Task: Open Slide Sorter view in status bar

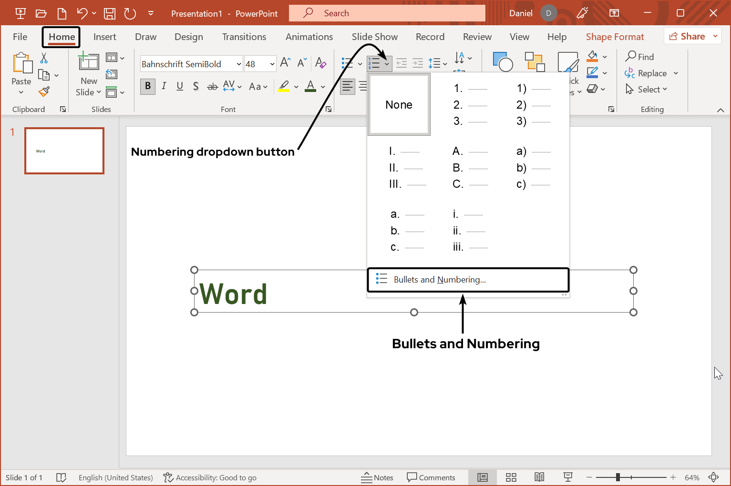Action: click(x=511, y=477)
